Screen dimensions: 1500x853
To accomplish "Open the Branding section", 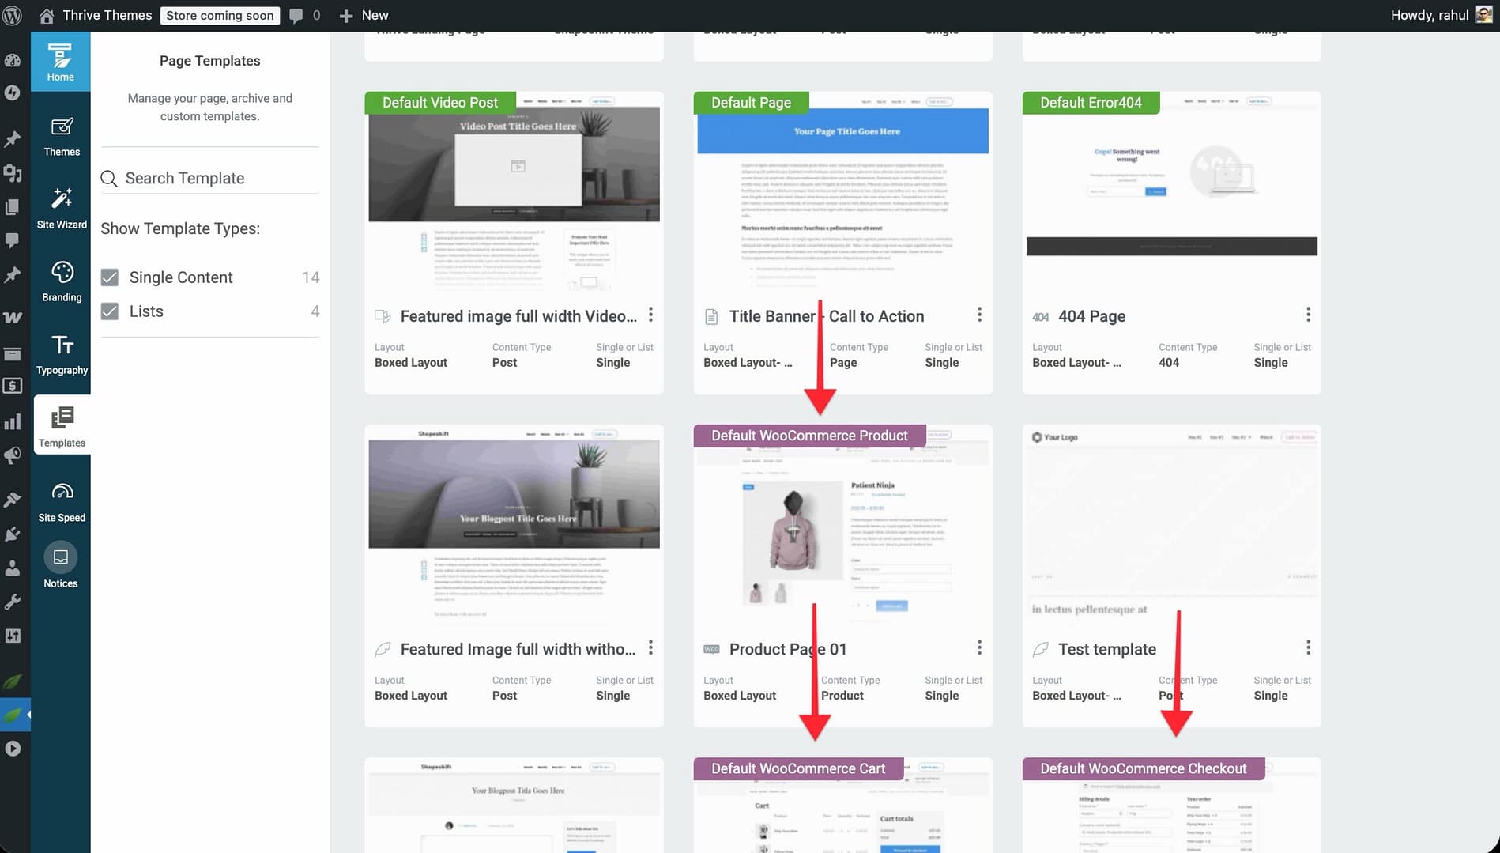I will pyautogui.click(x=62, y=281).
